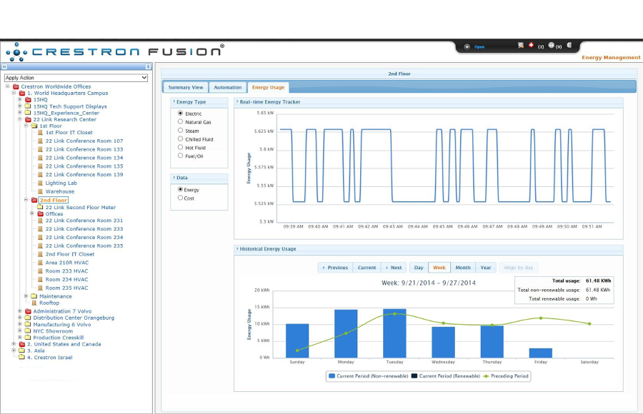Select the Hot Fluid energy type
This screenshot has width=643, height=414.
[181, 147]
